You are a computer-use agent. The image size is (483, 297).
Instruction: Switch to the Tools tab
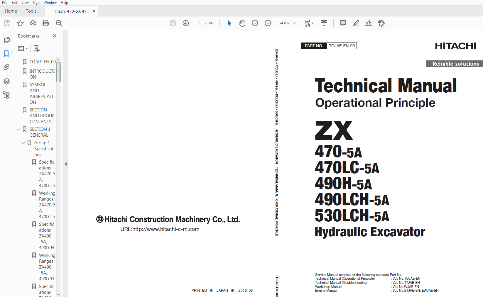point(31,11)
